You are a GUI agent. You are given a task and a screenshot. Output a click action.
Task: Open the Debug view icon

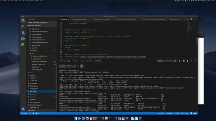pyautogui.click(x=23, y=39)
